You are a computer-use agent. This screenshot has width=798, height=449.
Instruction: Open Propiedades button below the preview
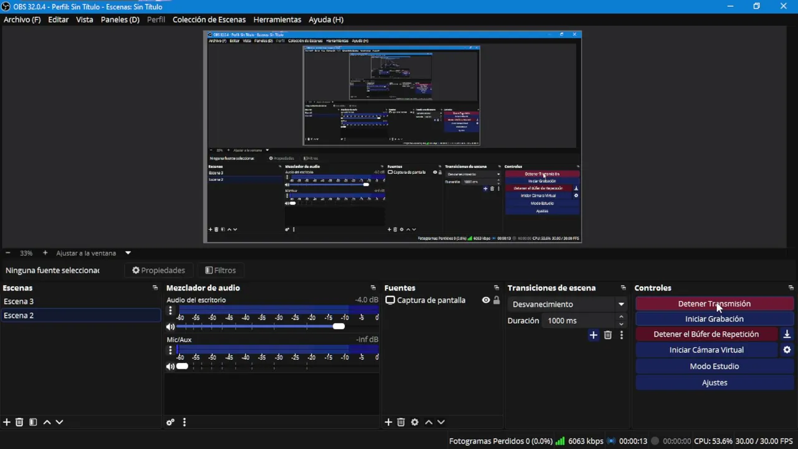[x=158, y=270]
